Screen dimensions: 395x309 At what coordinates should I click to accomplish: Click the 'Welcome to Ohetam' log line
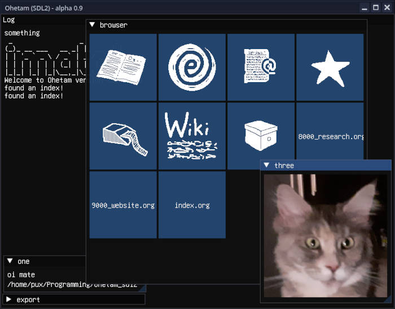point(45,80)
